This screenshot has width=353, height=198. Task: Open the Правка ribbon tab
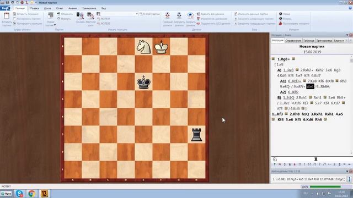34,8
